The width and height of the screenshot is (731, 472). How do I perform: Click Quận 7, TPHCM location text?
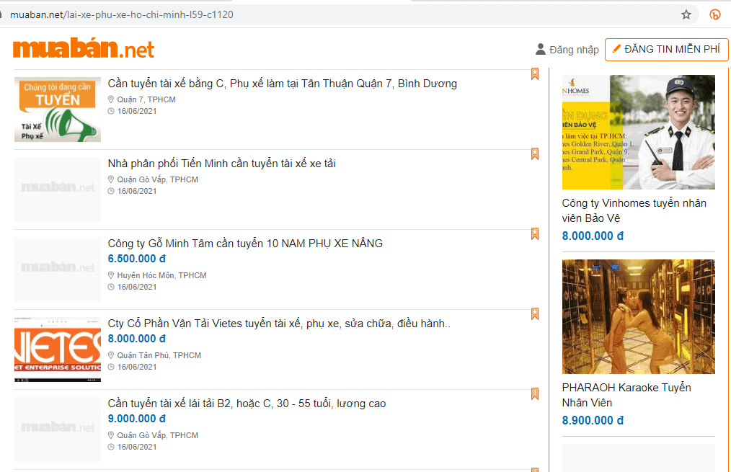click(146, 99)
